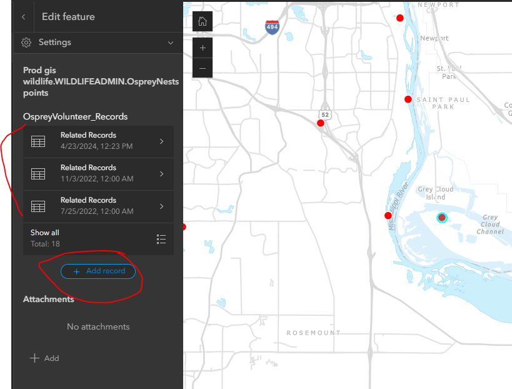Collapse the Settings section
The height and width of the screenshot is (389, 512).
(x=170, y=43)
